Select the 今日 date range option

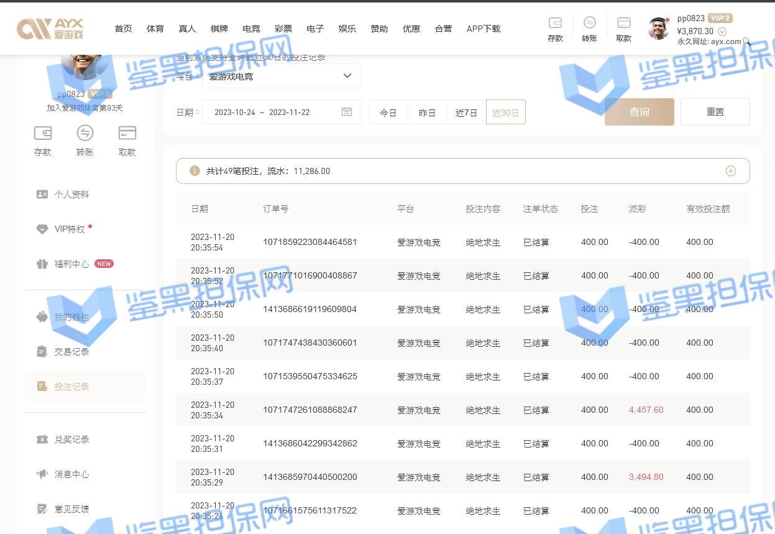tap(388, 113)
